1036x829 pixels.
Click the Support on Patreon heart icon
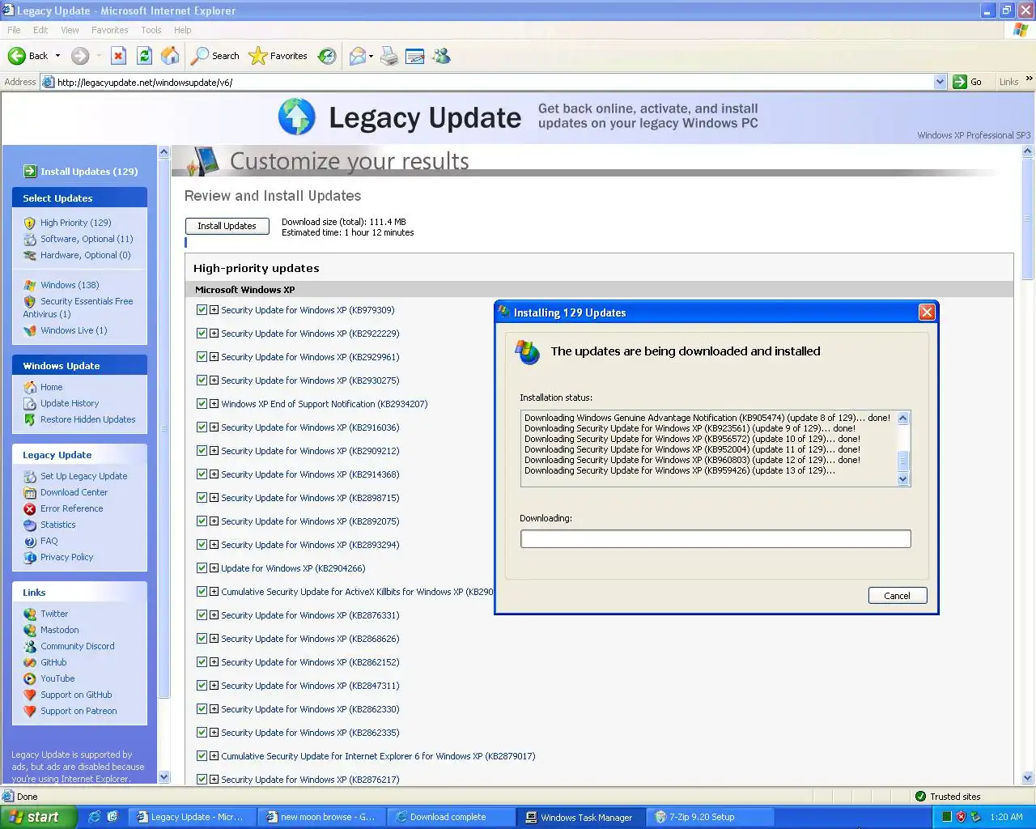point(30,711)
